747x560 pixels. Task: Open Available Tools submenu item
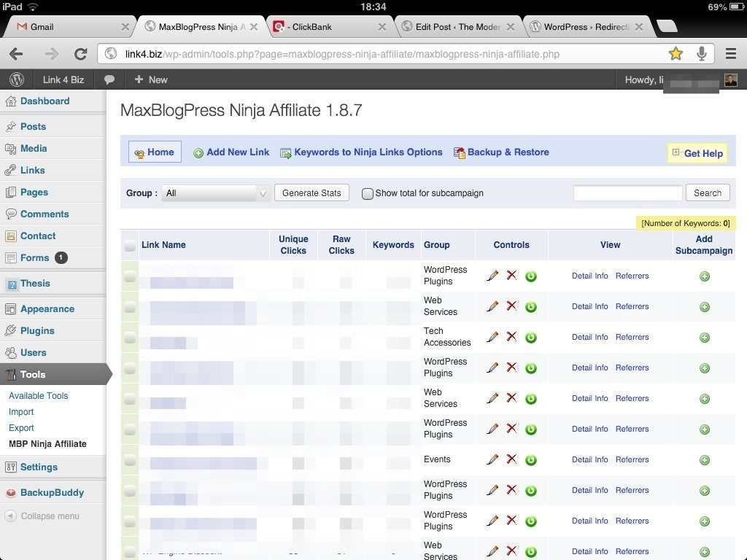click(38, 396)
